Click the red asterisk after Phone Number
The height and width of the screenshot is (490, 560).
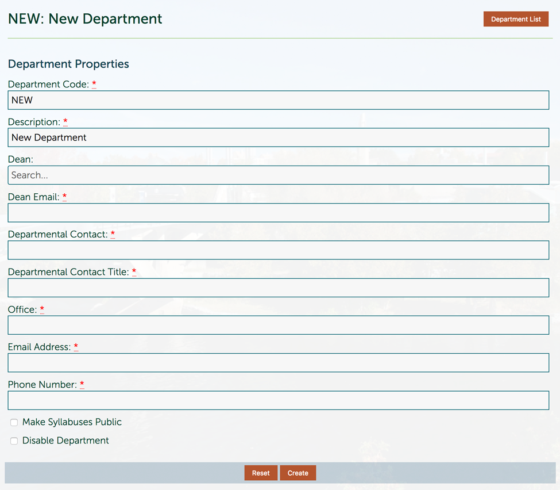point(82,384)
